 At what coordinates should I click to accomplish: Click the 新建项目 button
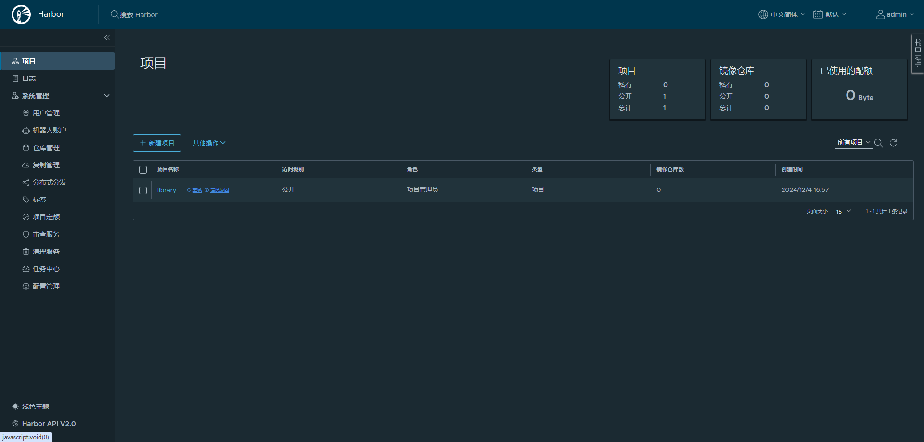(x=157, y=143)
